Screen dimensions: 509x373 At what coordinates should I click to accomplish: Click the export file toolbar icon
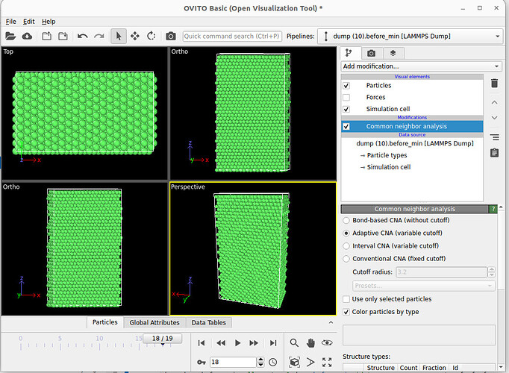[47, 36]
